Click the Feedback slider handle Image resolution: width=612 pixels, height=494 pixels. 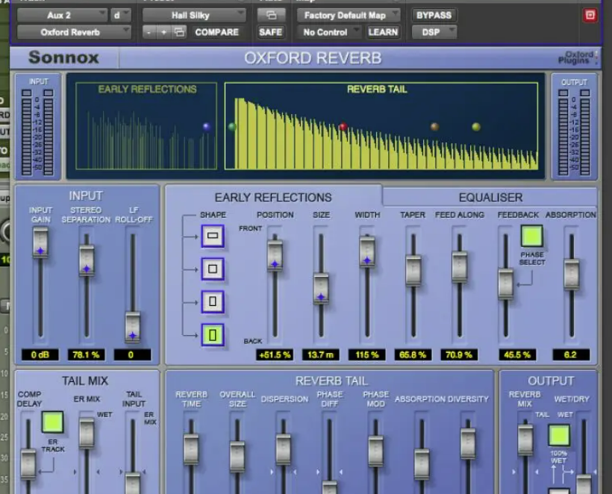(505, 284)
